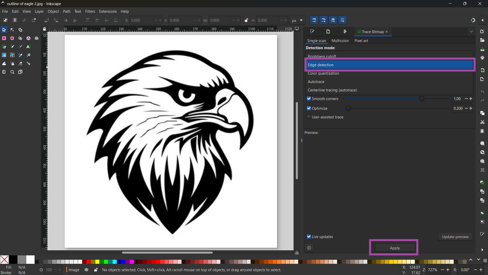
Task: Choose the Pen (Bezier) tool
Action: pyautogui.click(x=4, y=47)
